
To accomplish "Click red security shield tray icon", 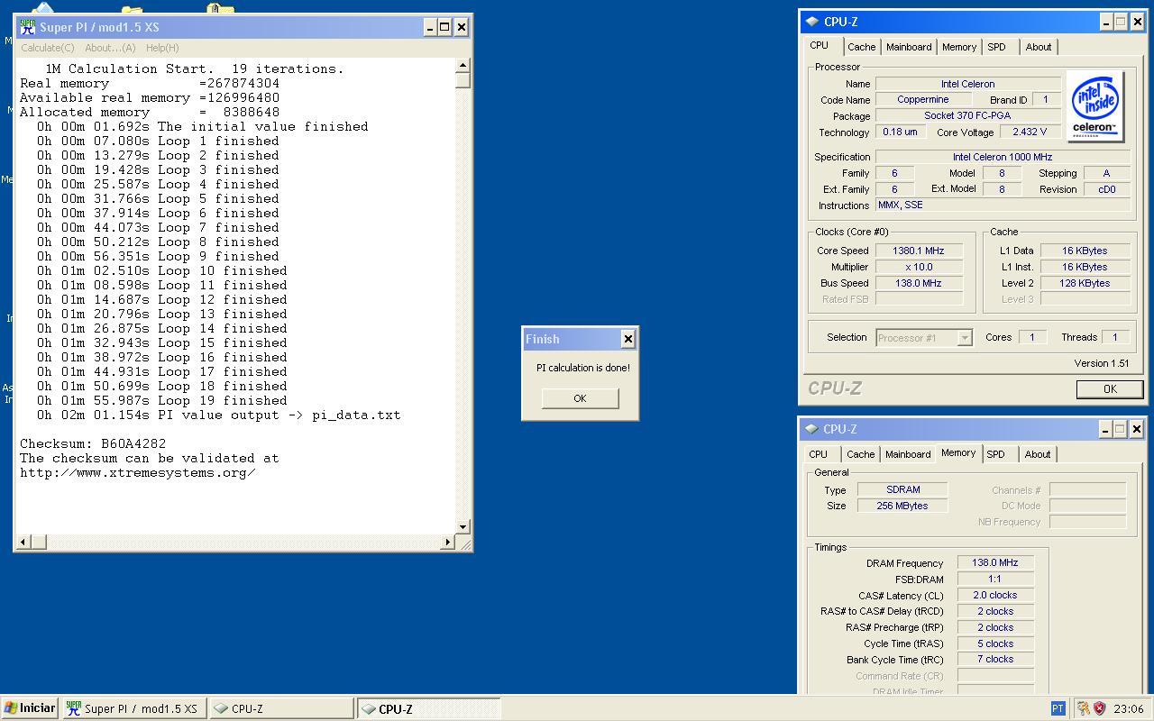I will (1100, 708).
